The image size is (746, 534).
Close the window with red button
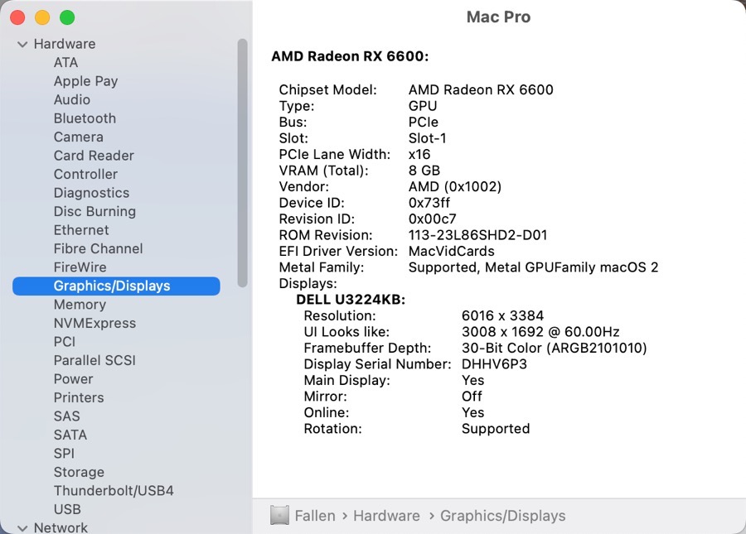tap(17, 17)
